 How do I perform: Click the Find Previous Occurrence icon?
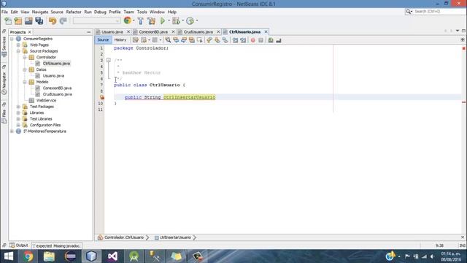[x=176, y=40]
